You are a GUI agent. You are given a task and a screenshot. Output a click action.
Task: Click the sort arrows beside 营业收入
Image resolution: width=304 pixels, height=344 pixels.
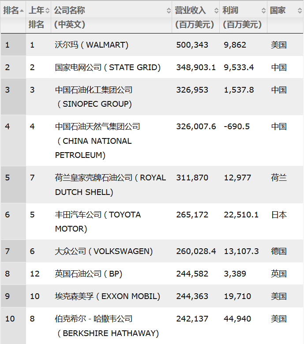216,11
